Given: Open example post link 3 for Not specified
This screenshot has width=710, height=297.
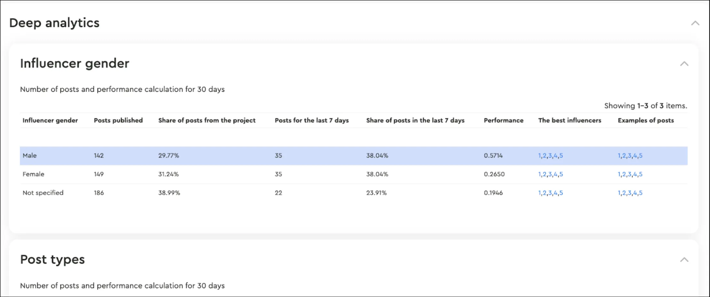Looking at the screenshot, I should coord(629,193).
